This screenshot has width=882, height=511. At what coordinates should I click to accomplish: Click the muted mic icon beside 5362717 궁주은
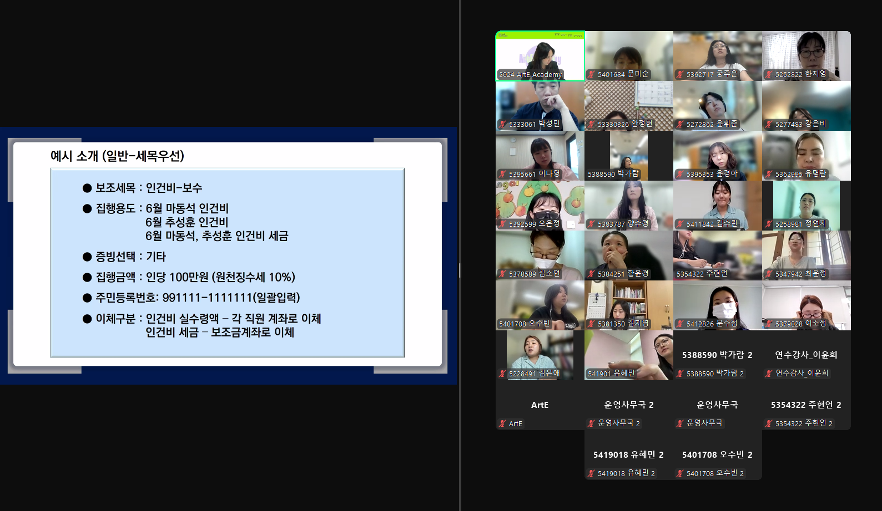681,74
